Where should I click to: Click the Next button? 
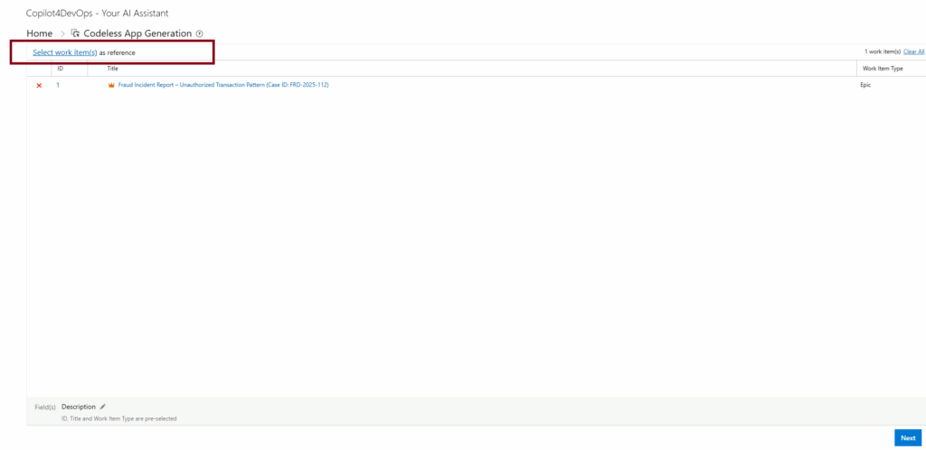pyautogui.click(x=908, y=437)
